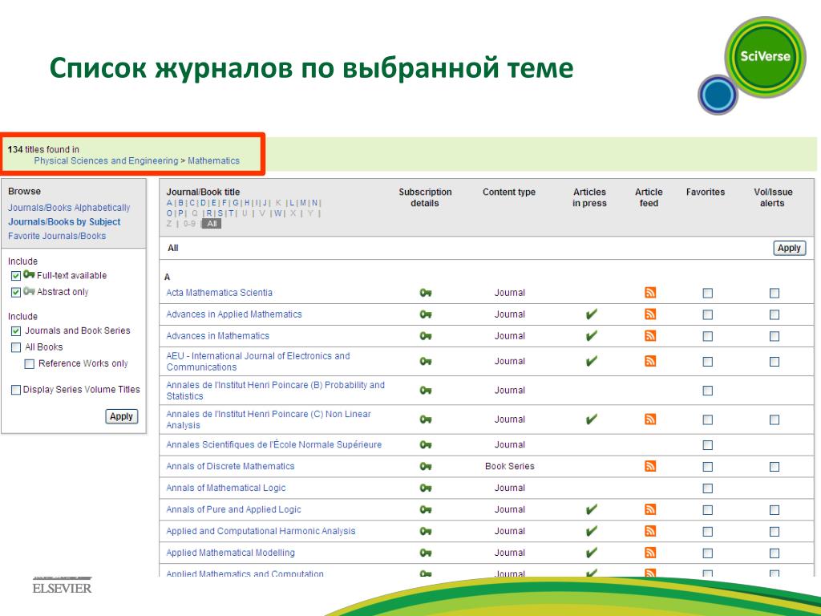Open RSS feed for AEU International Journal

tap(649, 361)
